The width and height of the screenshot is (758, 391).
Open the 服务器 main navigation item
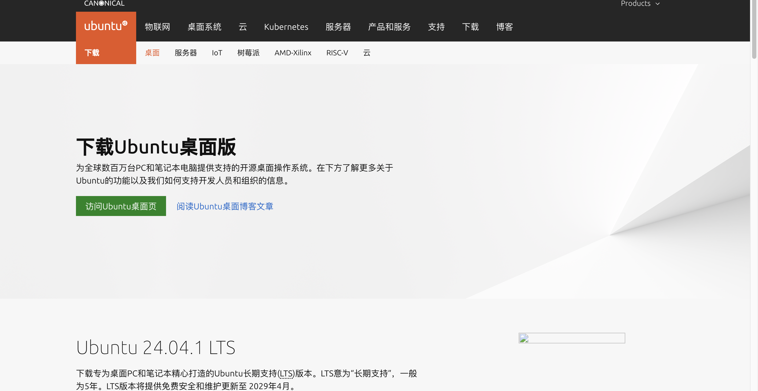pos(338,27)
